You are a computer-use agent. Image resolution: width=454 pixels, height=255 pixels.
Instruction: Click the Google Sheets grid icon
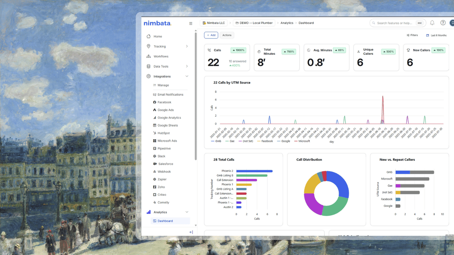coord(154,125)
